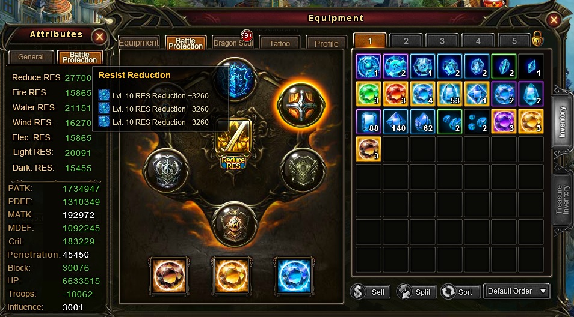This screenshot has height=317, width=574.
Task: Select the crystal stack of 140
Action: tap(395, 121)
